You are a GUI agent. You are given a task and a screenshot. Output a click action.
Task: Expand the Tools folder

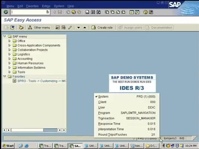(x=9, y=72)
